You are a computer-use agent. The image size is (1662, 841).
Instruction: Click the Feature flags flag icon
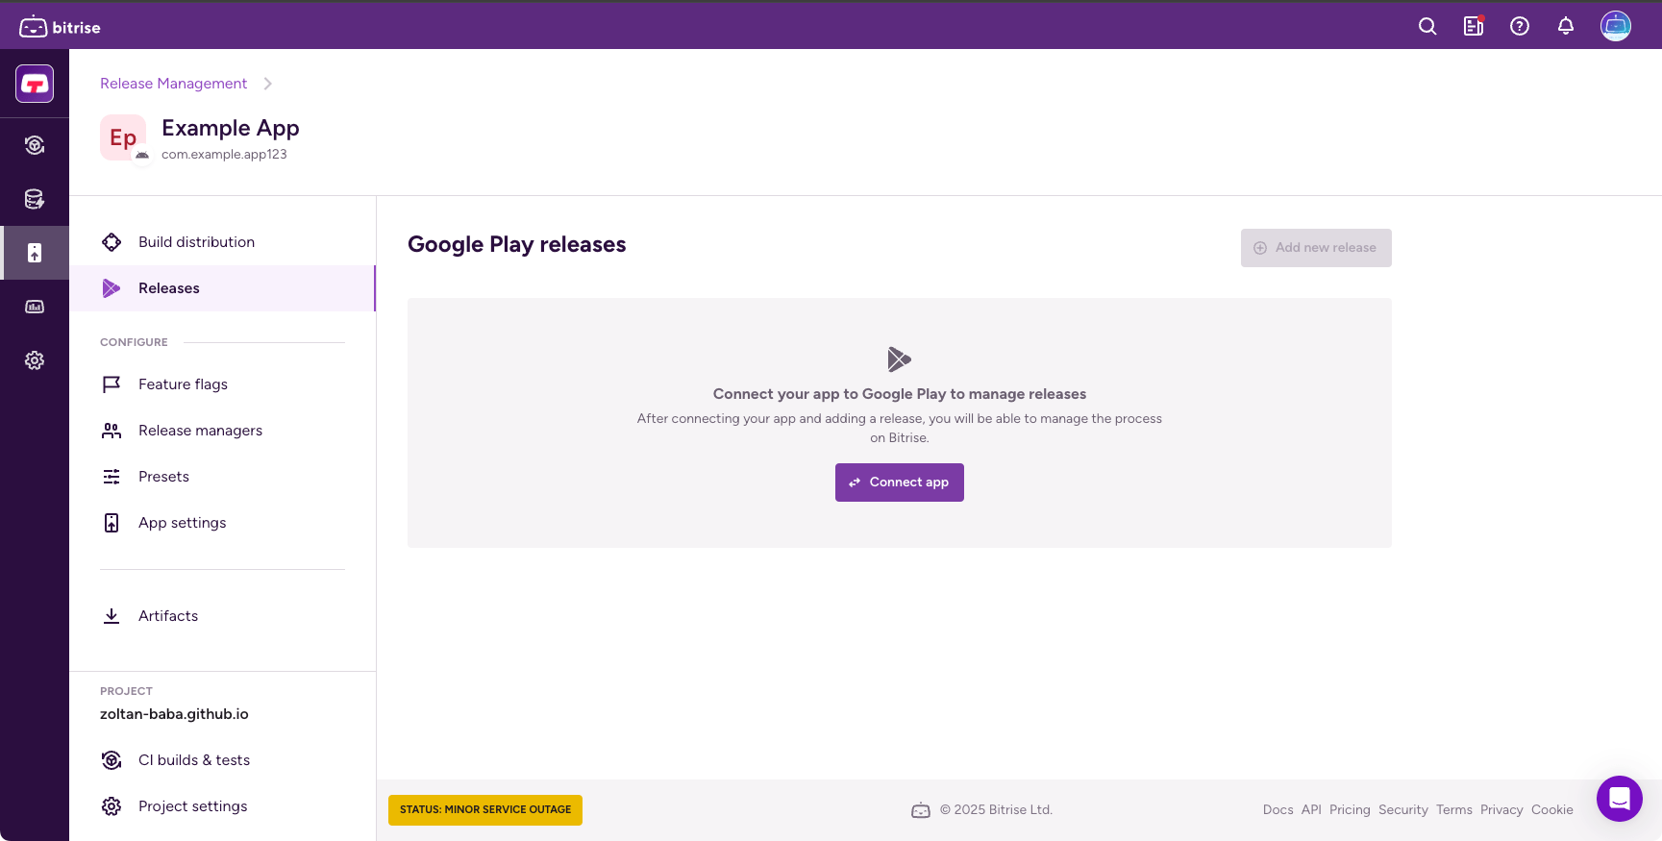[x=112, y=384]
